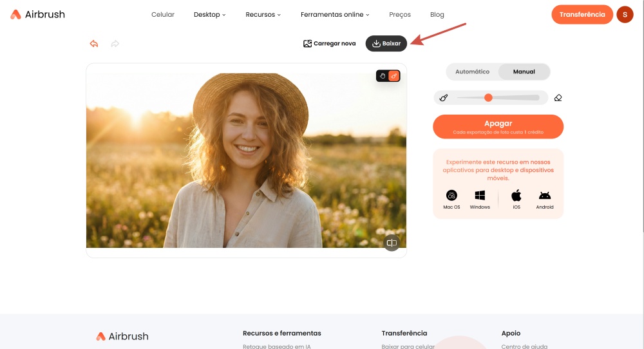Switch to Manual mode
Screen dimensions: 644x349
coord(524,71)
